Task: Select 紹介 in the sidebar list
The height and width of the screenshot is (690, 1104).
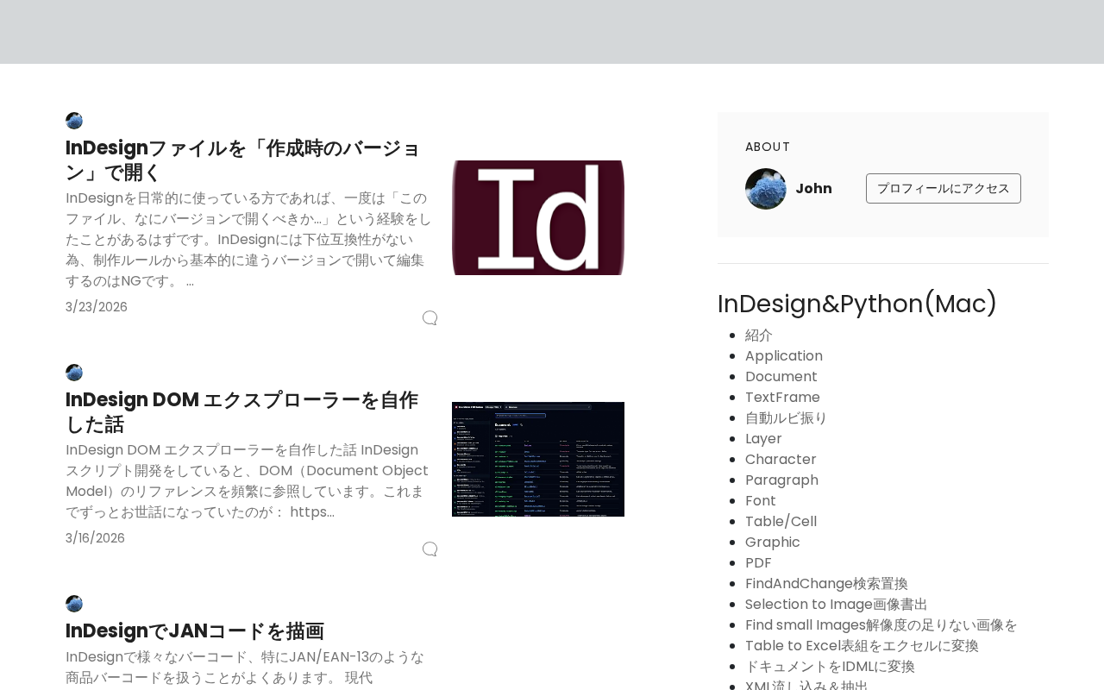Action: [759, 336]
